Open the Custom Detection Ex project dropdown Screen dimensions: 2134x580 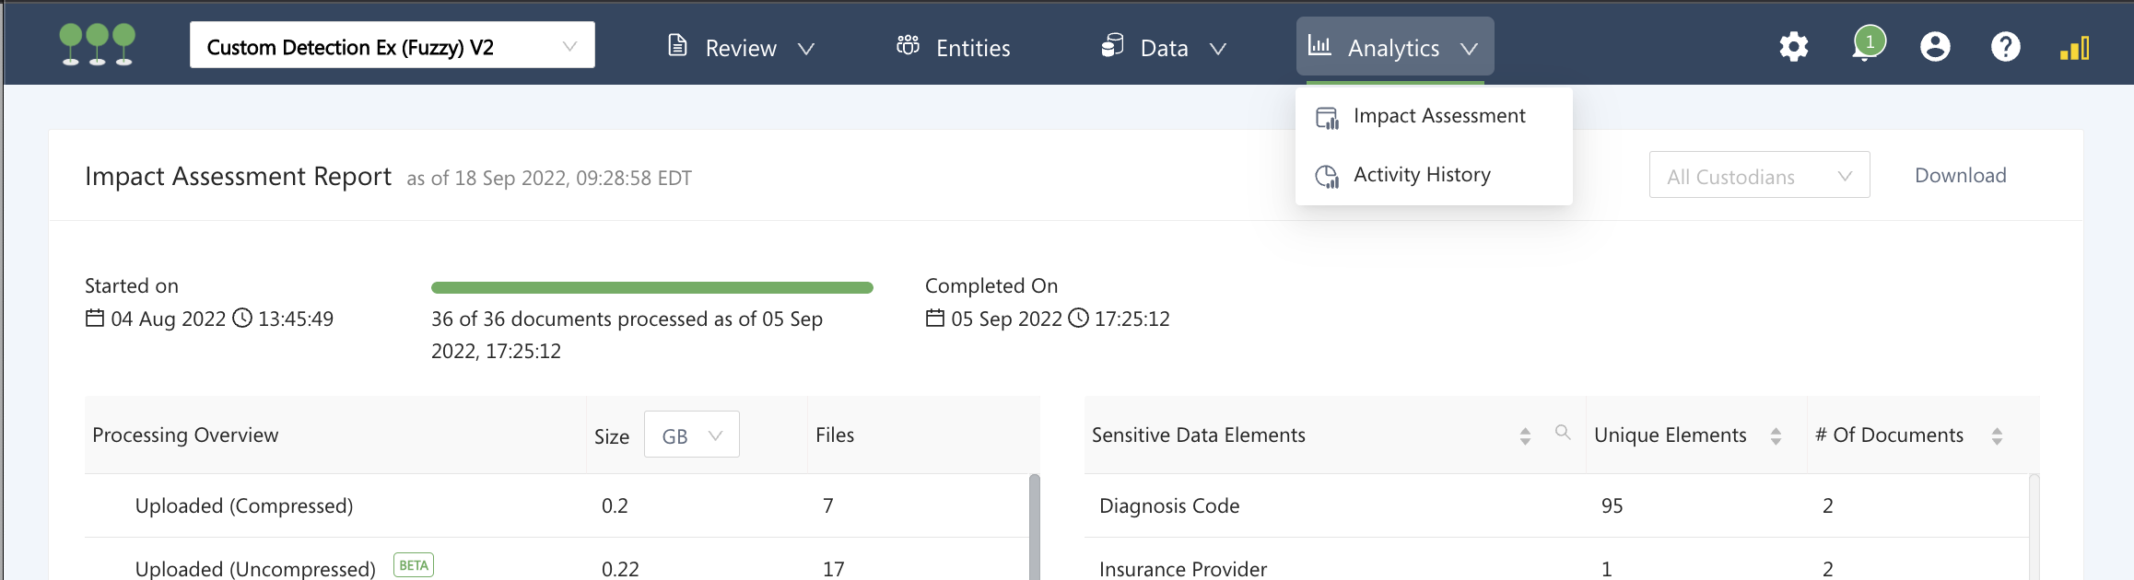(x=392, y=46)
